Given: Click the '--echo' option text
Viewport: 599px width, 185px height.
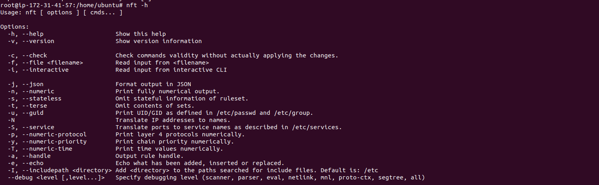Looking at the screenshot, I should click(x=33, y=163).
